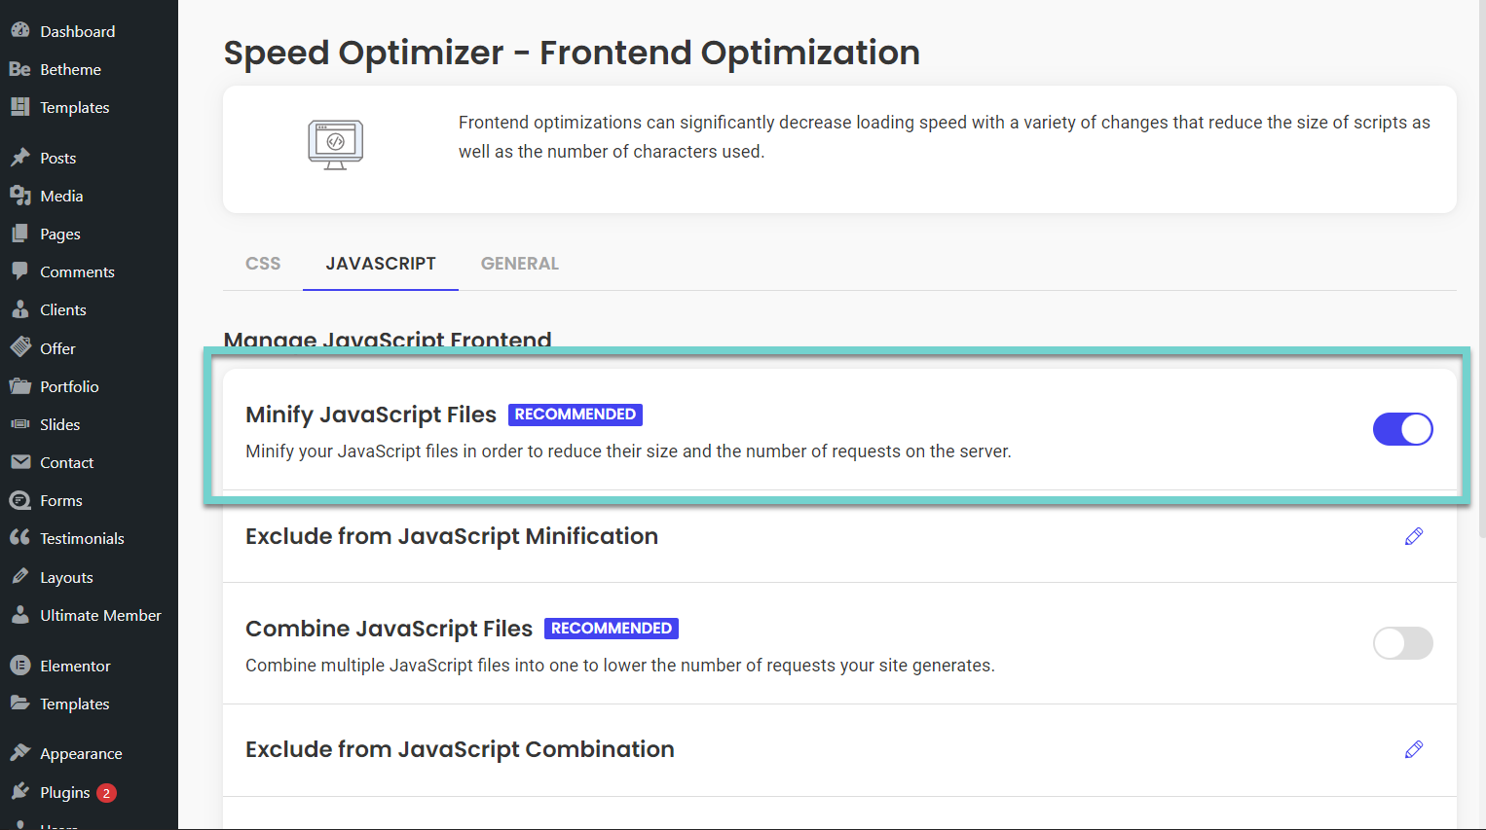Open the Ultimate Member menu
The height and width of the screenshot is (830, 1486).
coord(100,616)
